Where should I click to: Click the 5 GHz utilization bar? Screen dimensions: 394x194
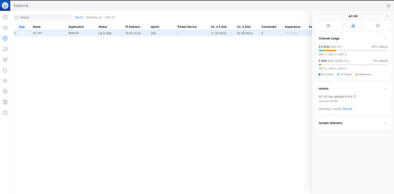(353, 65)
